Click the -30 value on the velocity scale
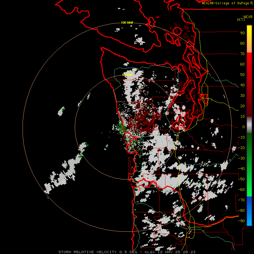Image resolution: width=254 pixels, height=254 pixels. coord(241,158)
